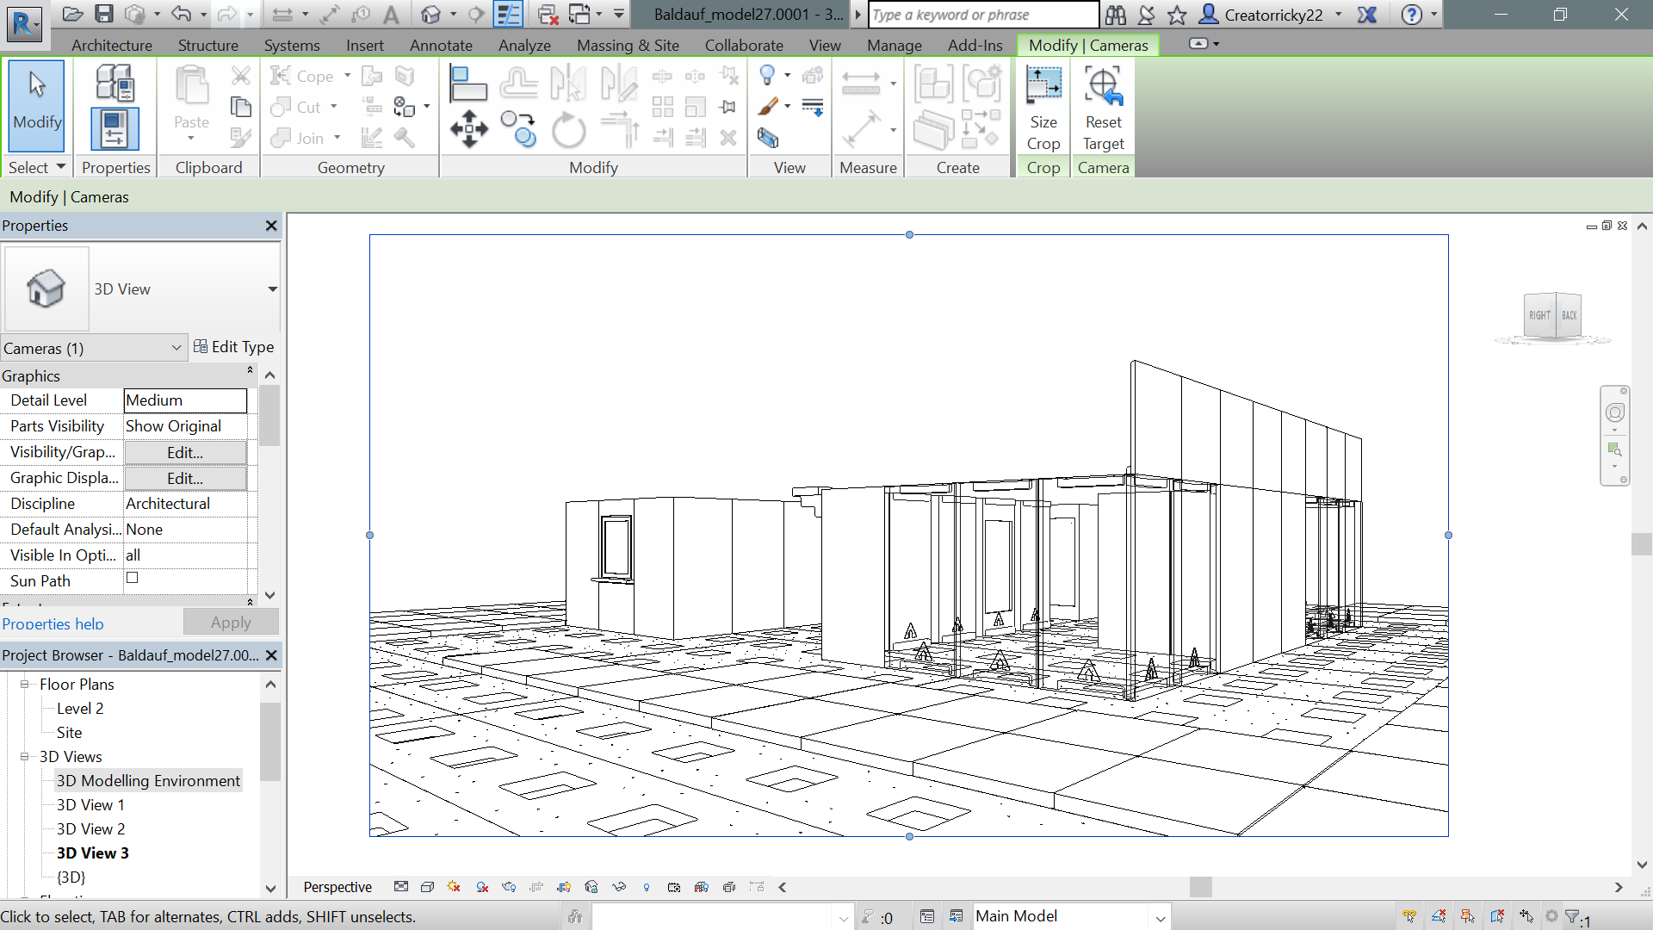Click the keyword search input field
The width and height of the screenshot is (1653, 930).
pyautogui.click(x=983, y=15)
